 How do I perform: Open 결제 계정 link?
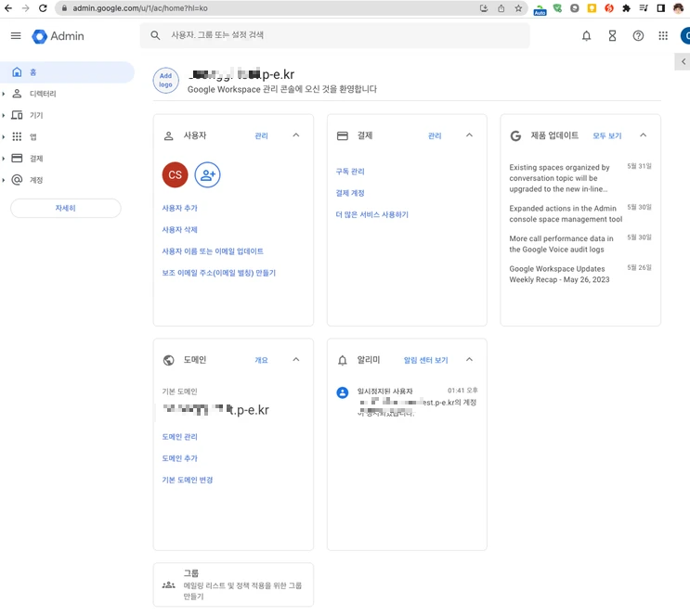(350, 193)
